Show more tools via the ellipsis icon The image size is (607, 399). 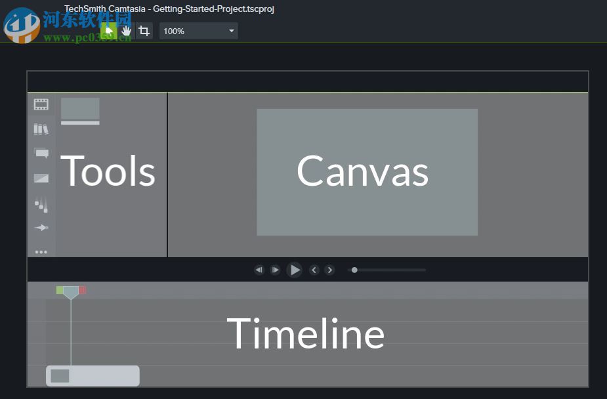click(41, 251)
